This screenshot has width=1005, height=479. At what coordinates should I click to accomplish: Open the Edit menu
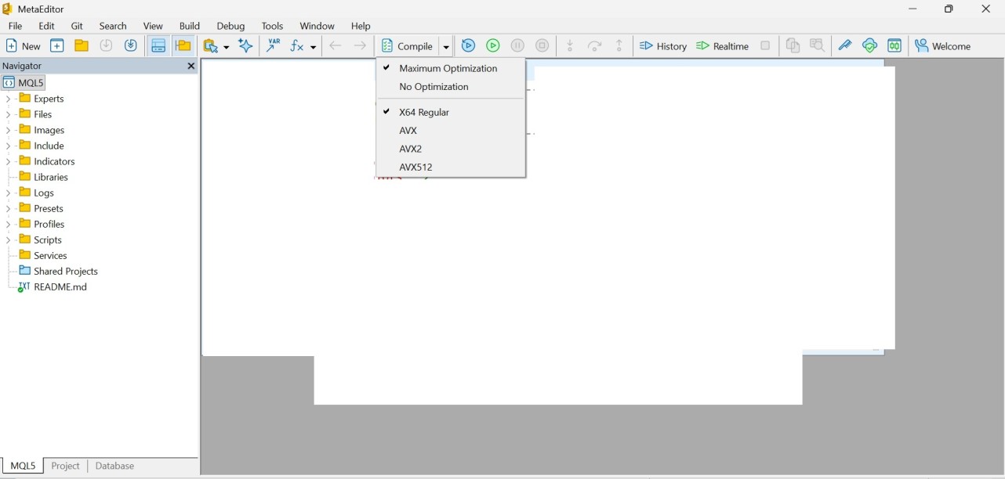click(x=47, y=27)
